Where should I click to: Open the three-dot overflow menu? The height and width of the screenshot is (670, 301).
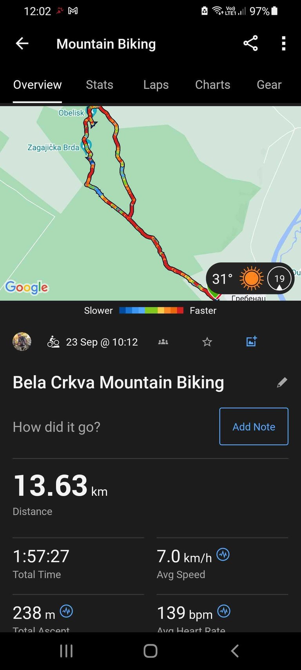284,44
